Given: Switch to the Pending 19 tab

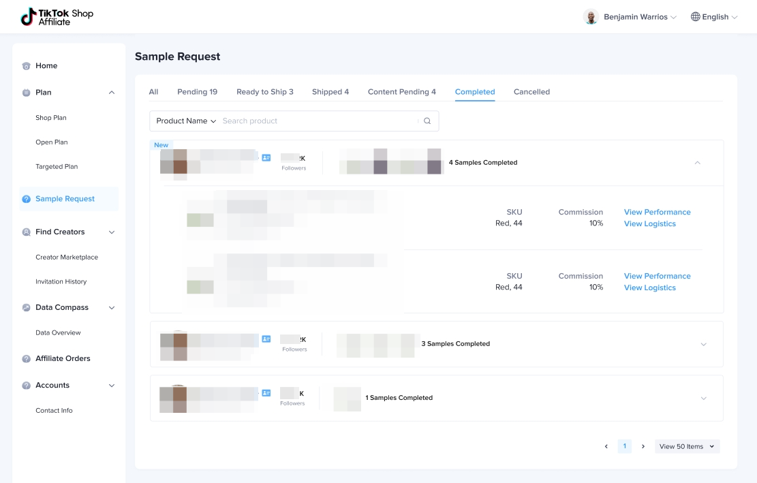Looking at the screenshot, I should (x=197, y=92).
